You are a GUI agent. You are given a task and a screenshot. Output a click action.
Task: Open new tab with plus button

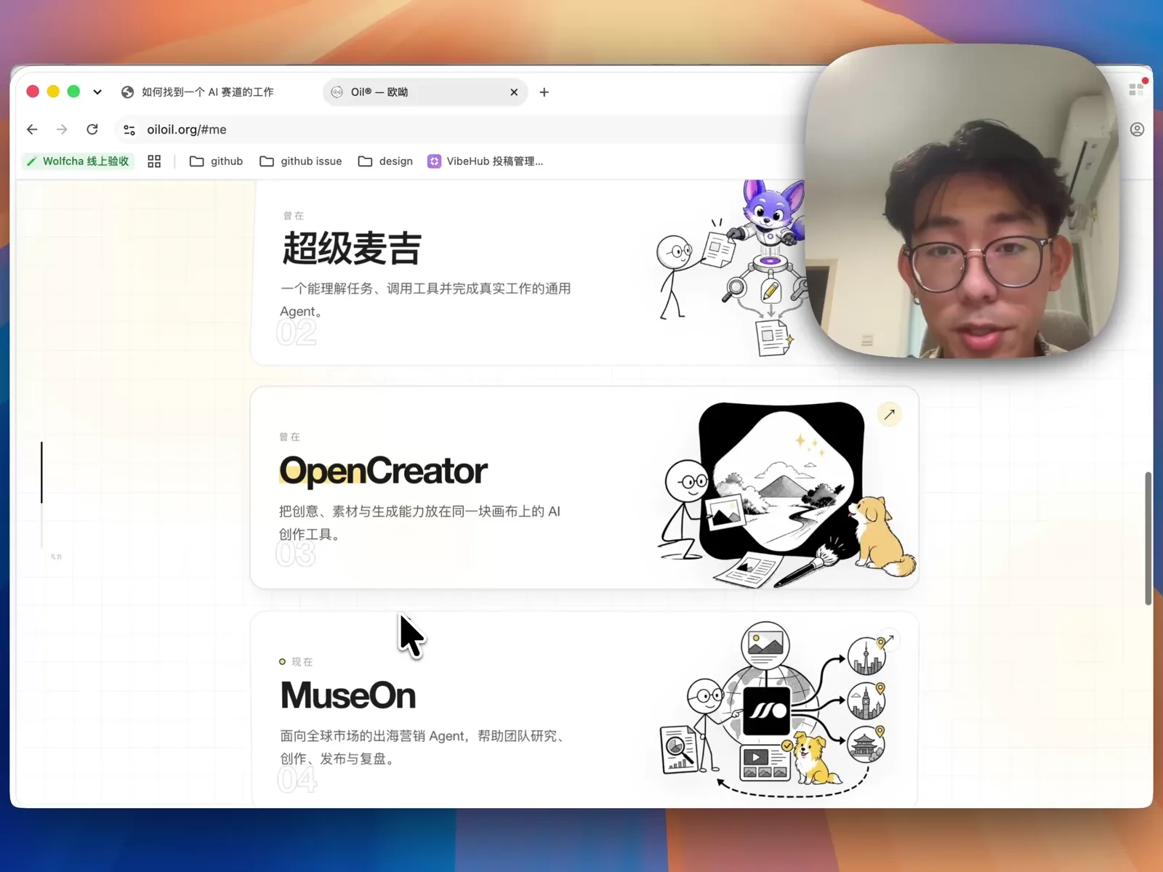(x=544, y=92)
